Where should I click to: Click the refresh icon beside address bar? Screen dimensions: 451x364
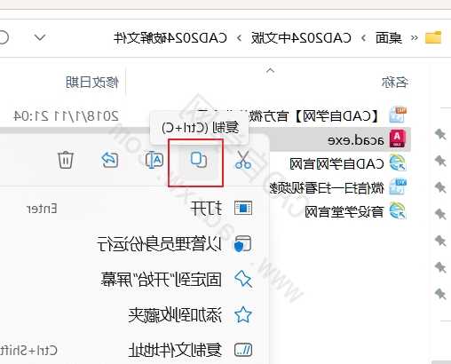tap(3, 37)
